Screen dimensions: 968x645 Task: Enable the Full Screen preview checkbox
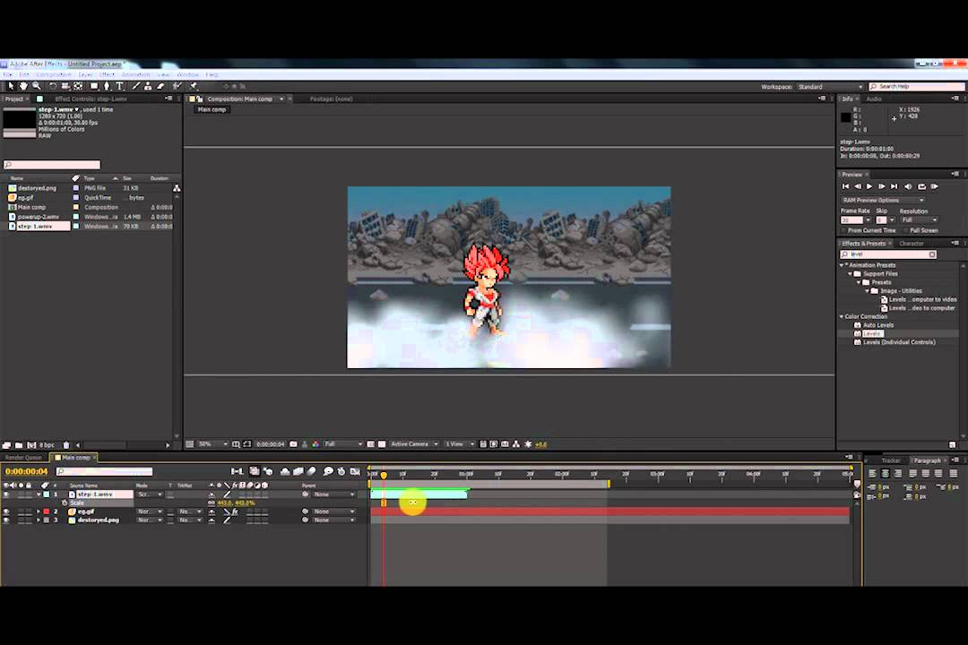(x=905, y=230)
